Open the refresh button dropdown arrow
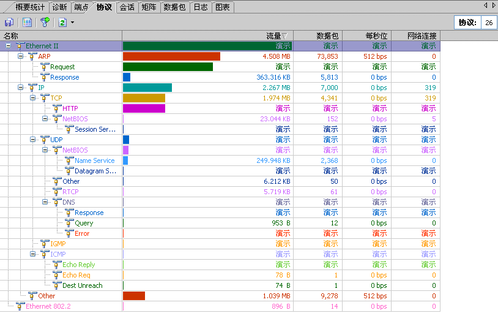This screenshot has height=313, width=498. point(72,23)
